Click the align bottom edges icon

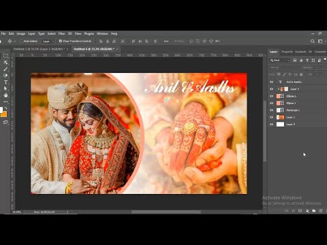(146, 41)
